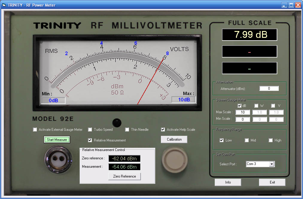The image size is (303, 199).
Task: Click the V Max Scale field
Action: (x=276, y=112)
